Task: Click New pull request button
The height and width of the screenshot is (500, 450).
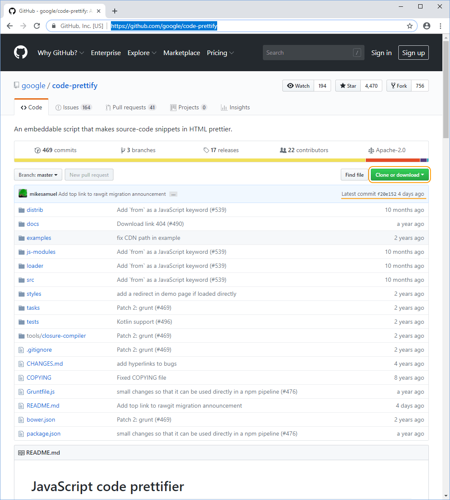Action: pos(89,175)
